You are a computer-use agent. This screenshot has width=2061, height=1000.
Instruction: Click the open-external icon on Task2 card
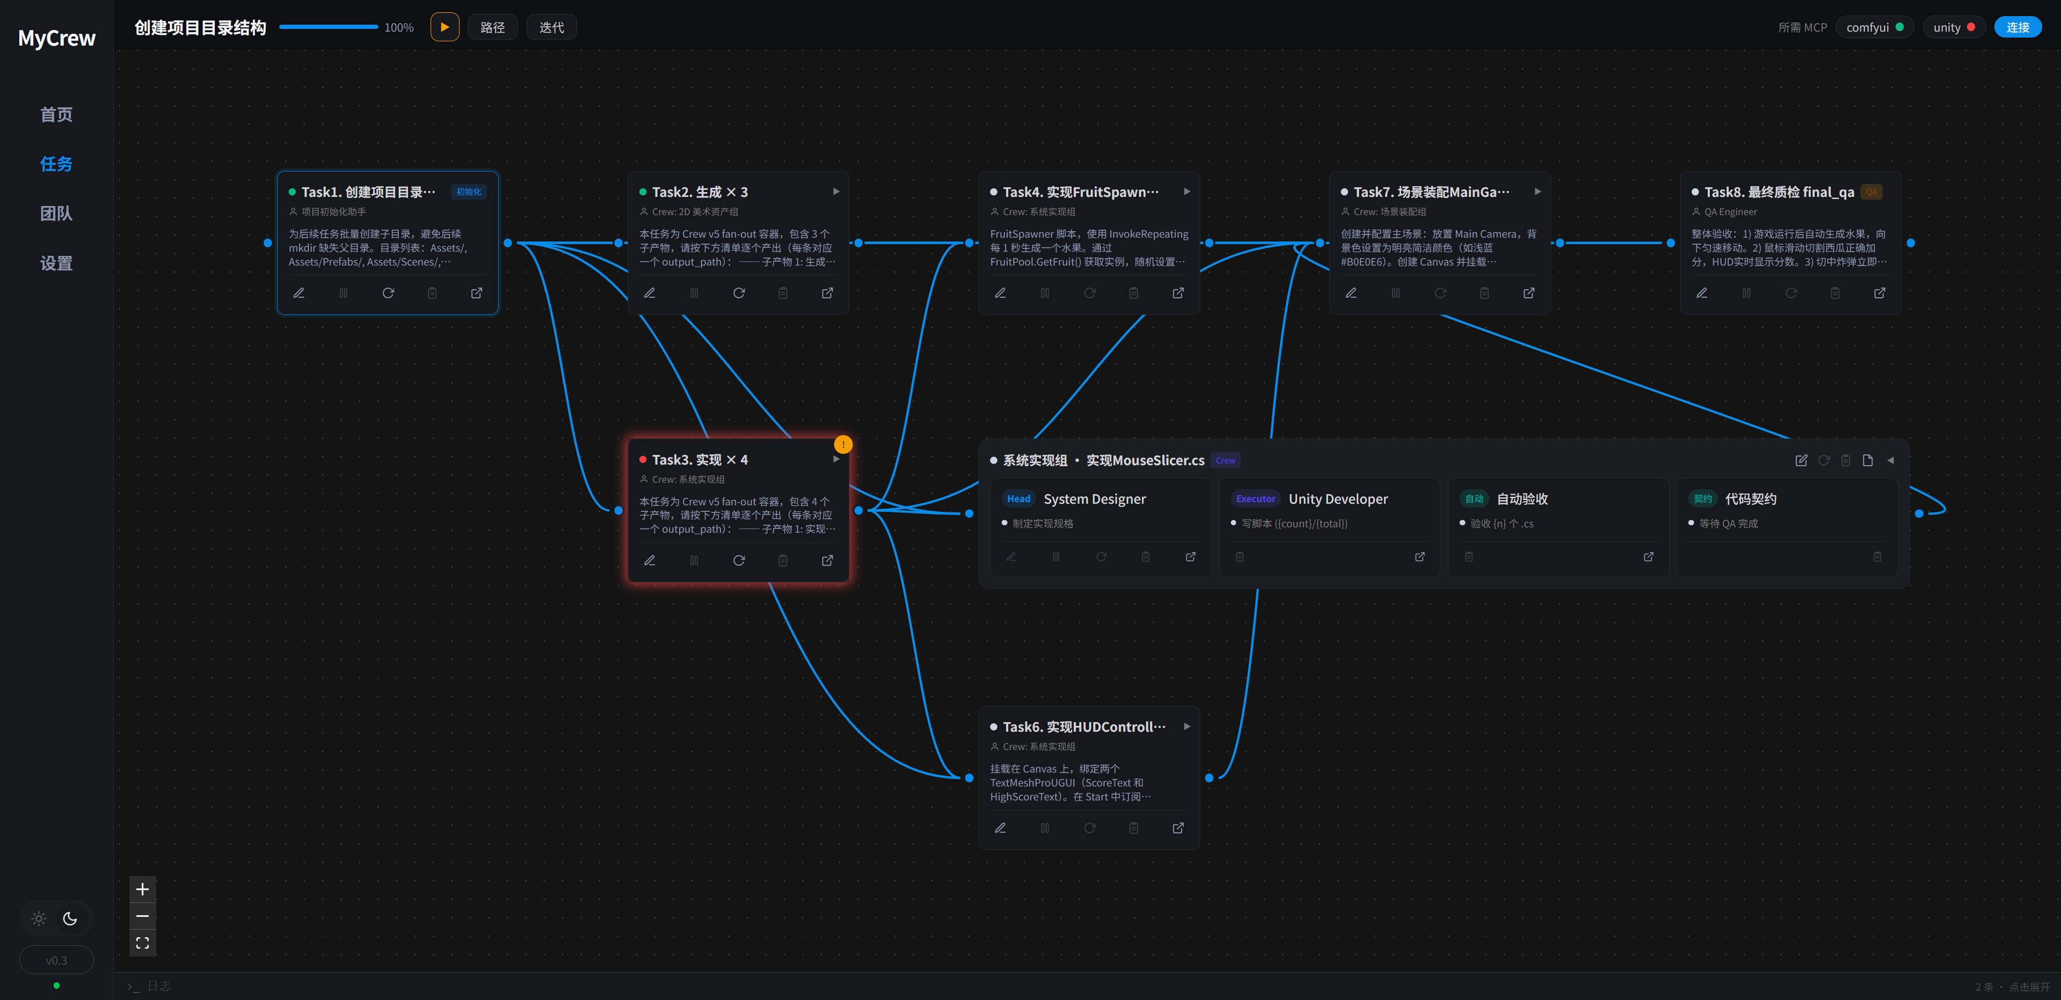tap(827, 293)
